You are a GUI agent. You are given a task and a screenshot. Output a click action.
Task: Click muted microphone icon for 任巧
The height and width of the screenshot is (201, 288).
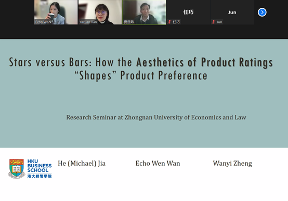[169, 22]
